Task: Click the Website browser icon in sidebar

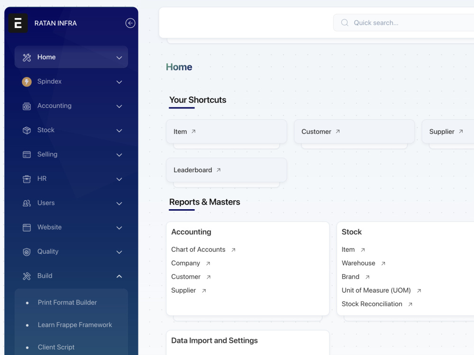Action: (x=27, y=228)
